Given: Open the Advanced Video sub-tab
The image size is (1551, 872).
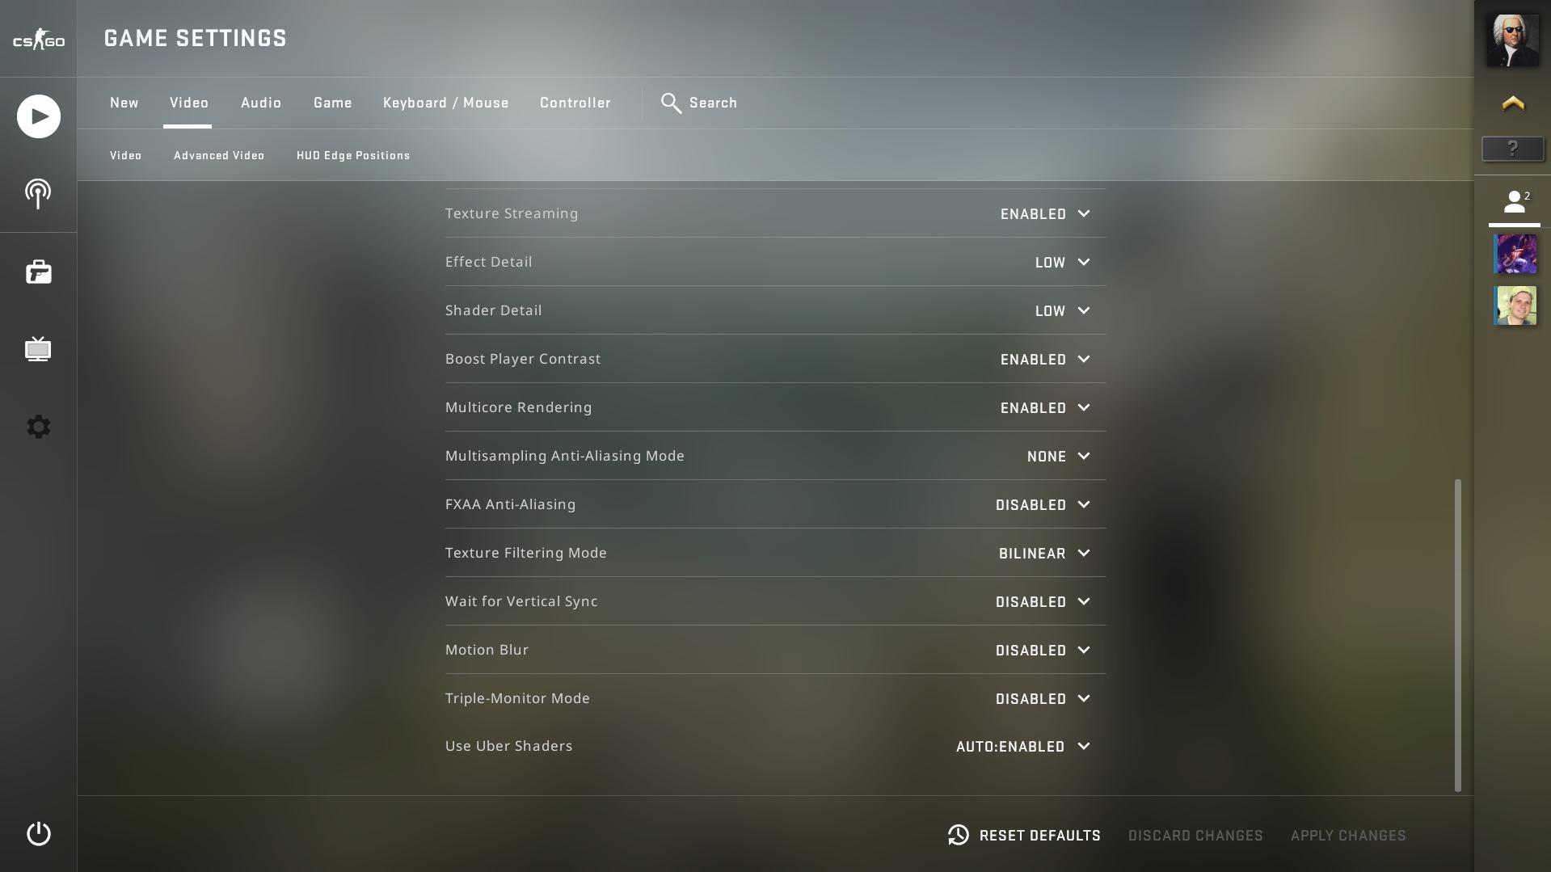Looking at the screenshot, I should [219, 155].
